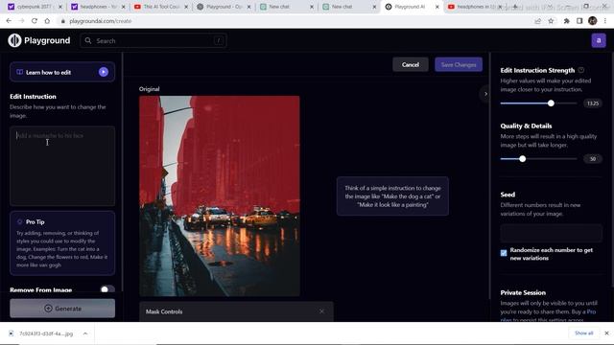
Task: Click the Playground logo icon
Action: [14, 40]
